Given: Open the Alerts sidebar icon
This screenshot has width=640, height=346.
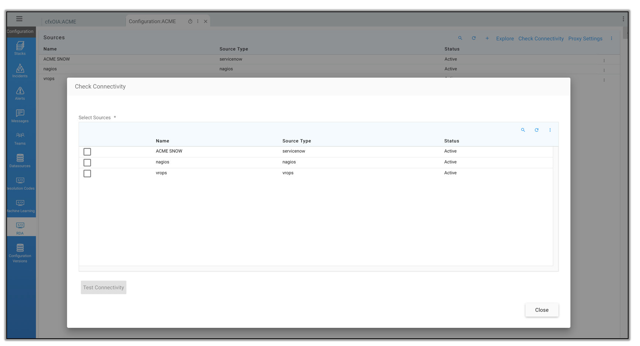Looking at the screenshot, I should point(20,93).
